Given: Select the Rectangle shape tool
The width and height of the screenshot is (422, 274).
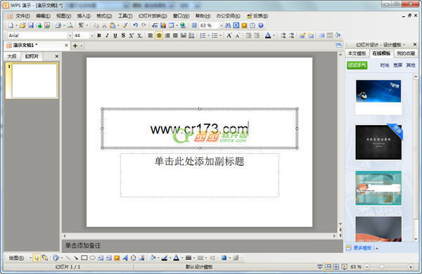Looking at the screenshot, I should [x=84, y=258].
